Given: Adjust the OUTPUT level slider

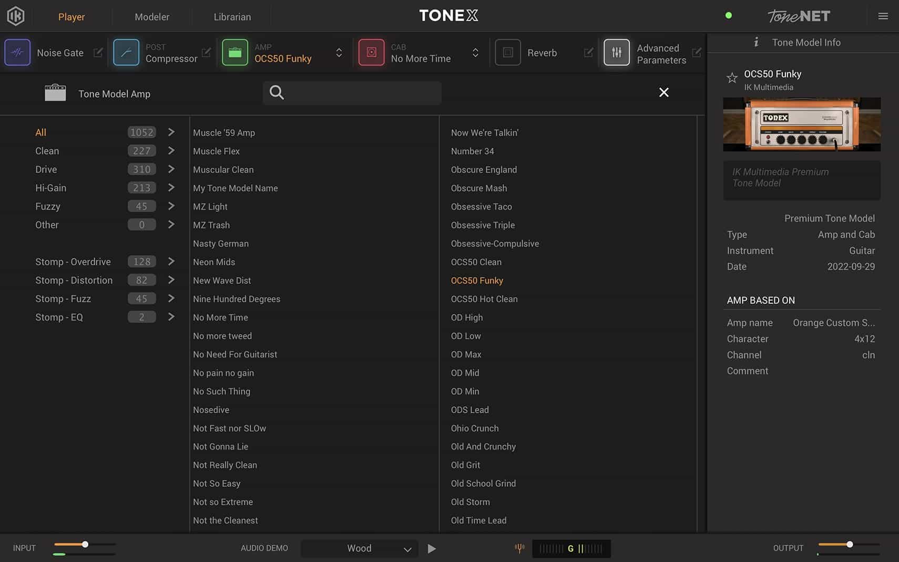Looking at the screenshot, I should coord(849,545).
